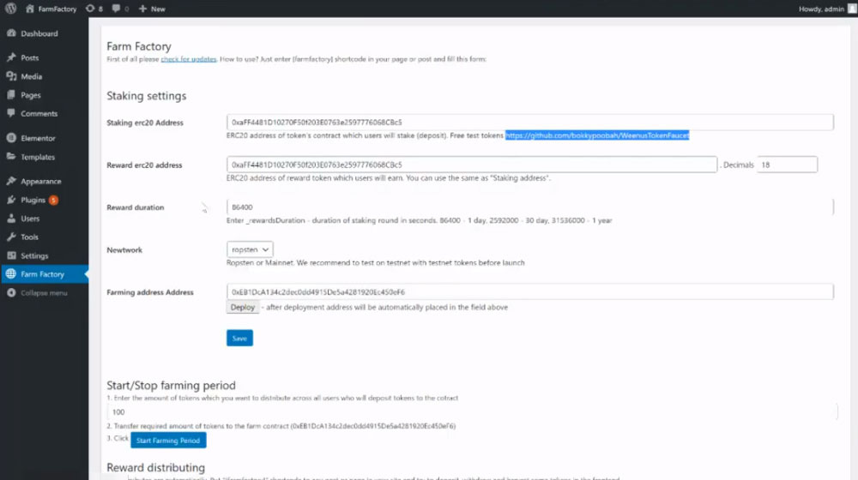Click the Tools wrench icon

point(11,237)
